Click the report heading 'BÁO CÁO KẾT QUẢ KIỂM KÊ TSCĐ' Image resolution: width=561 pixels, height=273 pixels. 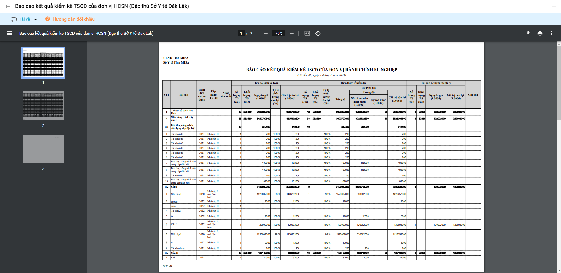point(322,70)
